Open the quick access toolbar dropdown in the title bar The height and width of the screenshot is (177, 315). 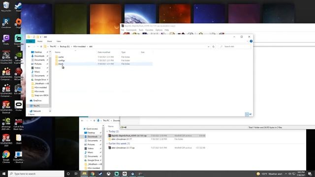click(41, 37)
